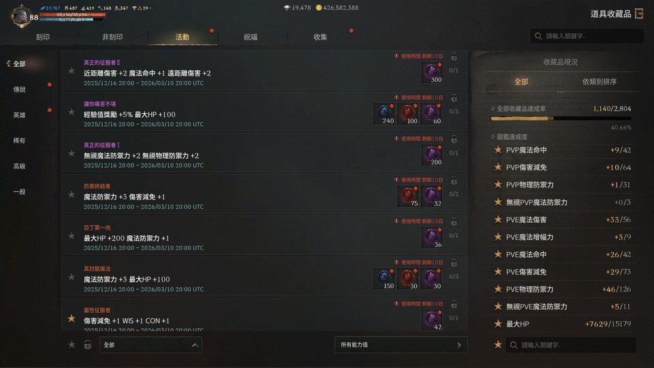Image resolution: width=654 pixels, height=368 pixels.
Task: Click the top 請輸入關鍵字 search field
Action: (587, 36)
